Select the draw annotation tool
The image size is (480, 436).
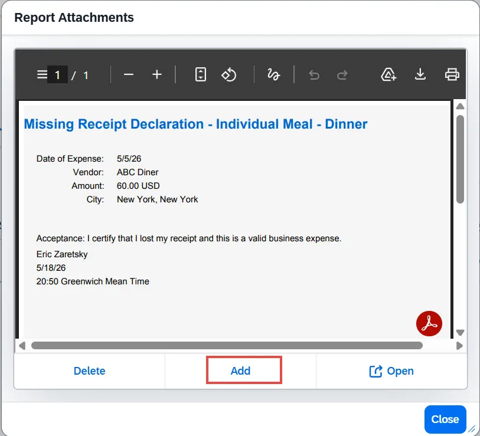(273, 74)
